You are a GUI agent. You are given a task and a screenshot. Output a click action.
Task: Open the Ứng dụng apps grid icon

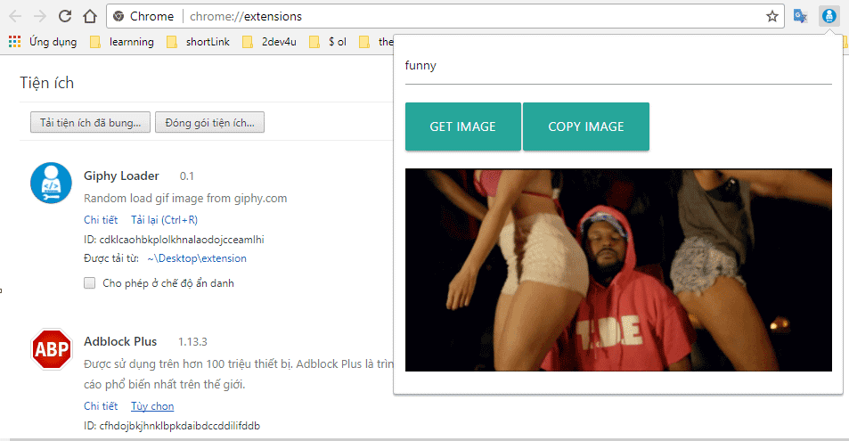point(14,42)
